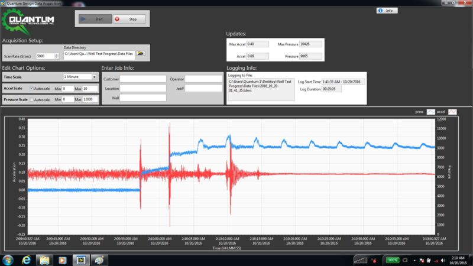This screenshot has height=266, width=473.
Task: Click the battery 100% tray indicator
Action: (393, 260)
